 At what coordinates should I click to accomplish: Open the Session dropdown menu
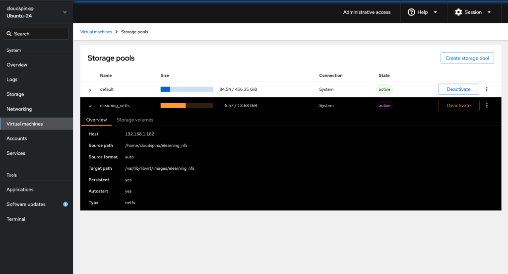(x=474, y=12)
